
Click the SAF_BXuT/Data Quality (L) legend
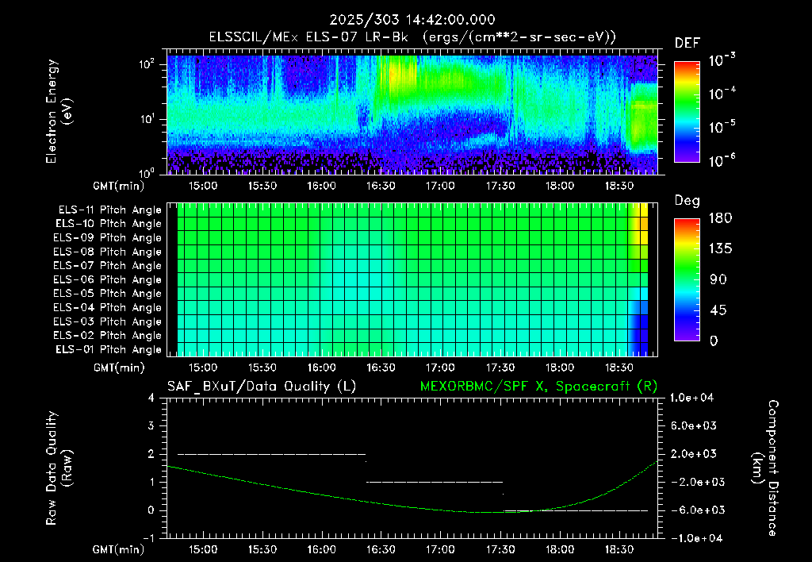[x=262, y=387]
